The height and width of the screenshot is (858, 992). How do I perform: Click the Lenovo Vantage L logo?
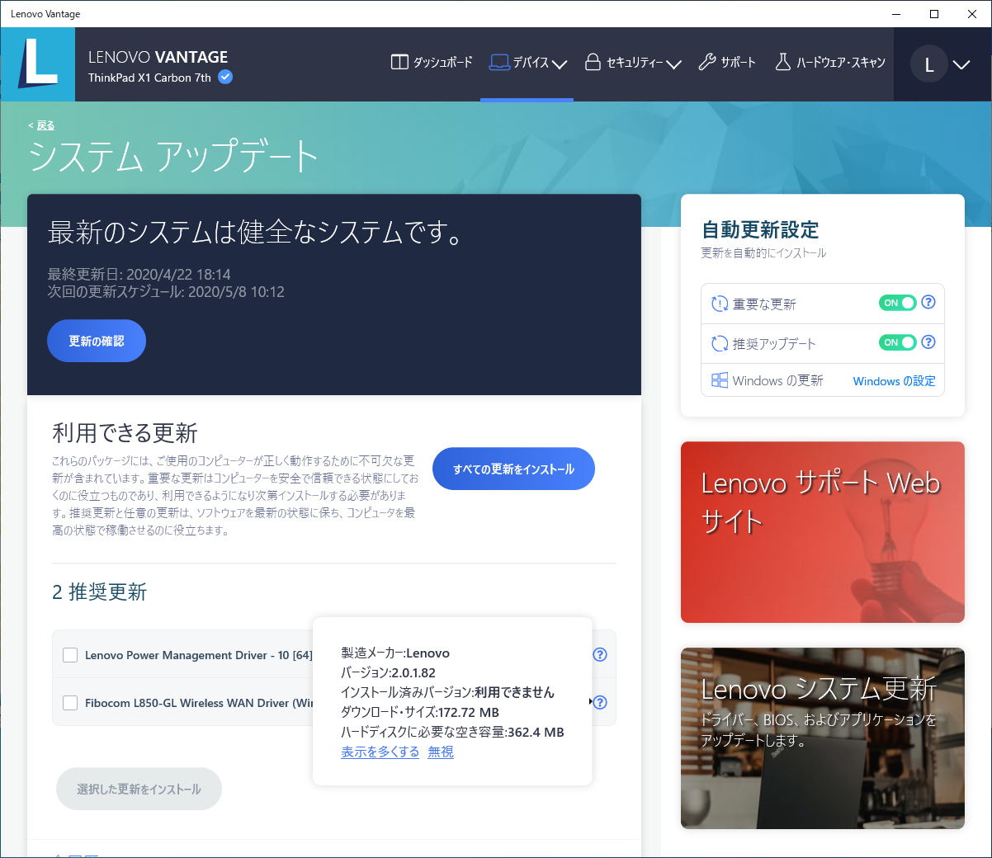[38, 64]
